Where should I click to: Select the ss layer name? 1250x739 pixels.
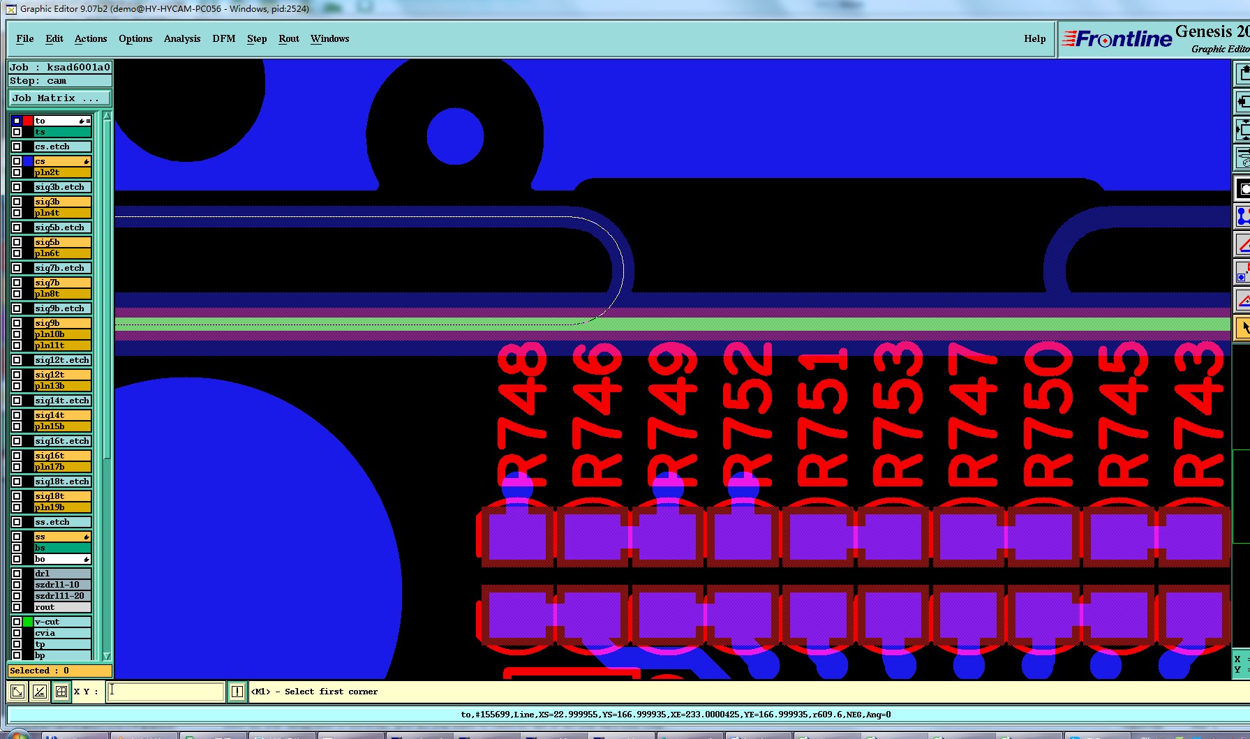click(62, 537)
